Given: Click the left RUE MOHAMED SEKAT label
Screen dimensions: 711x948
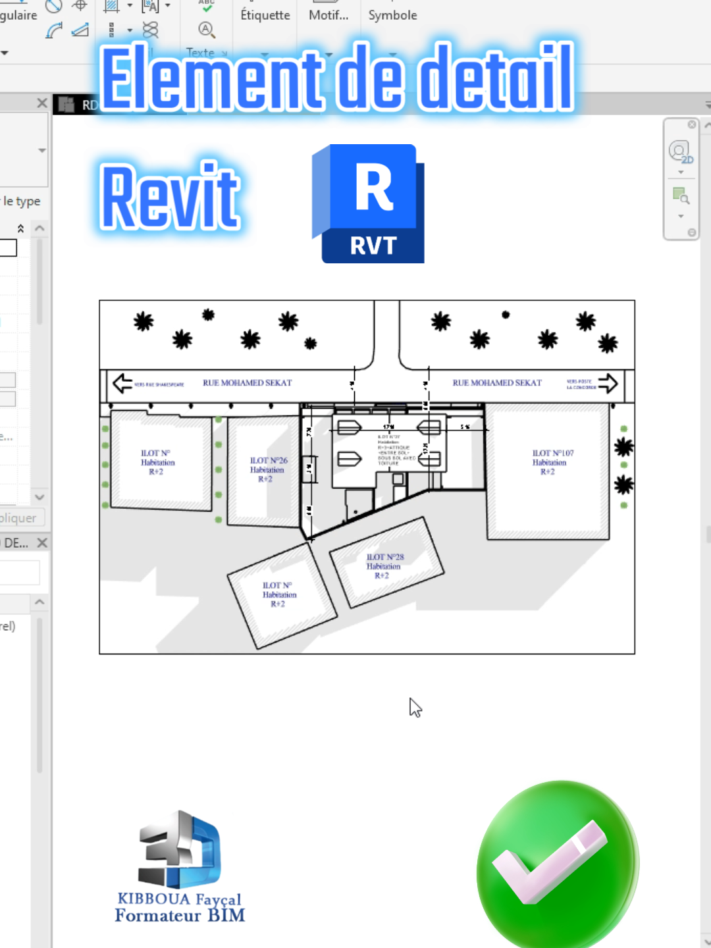Looking at the screenshot, I should pos(247,382).
